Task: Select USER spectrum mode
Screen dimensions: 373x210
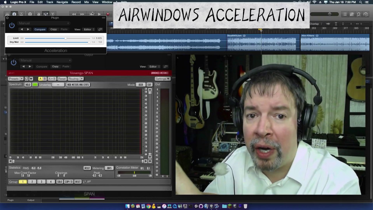Action: pos(141,85)
